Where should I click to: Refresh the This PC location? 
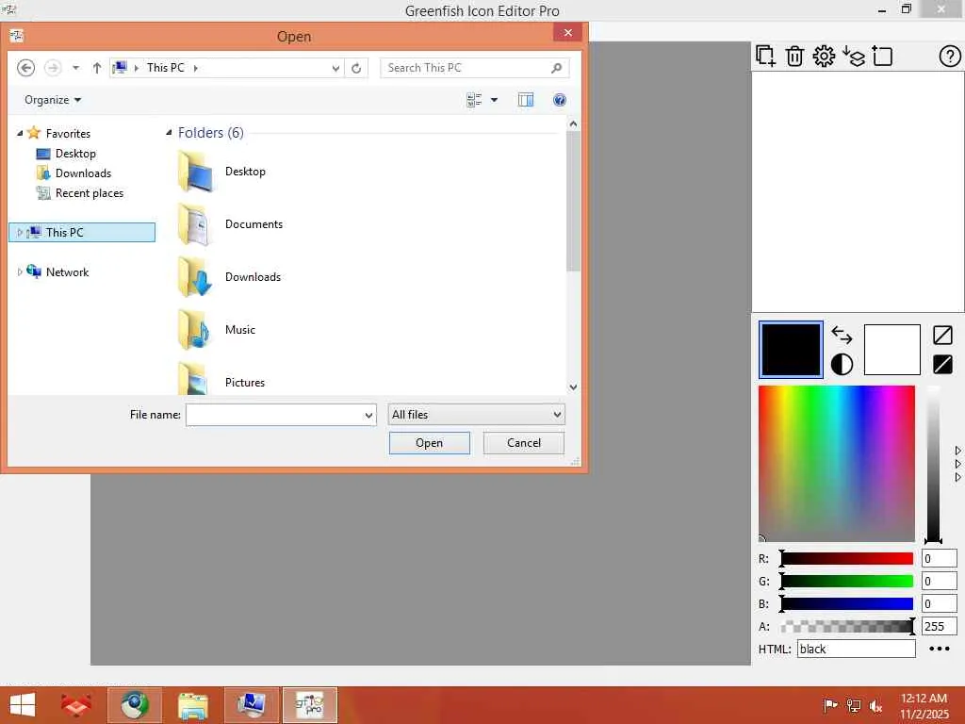click(x=356, y=68)
